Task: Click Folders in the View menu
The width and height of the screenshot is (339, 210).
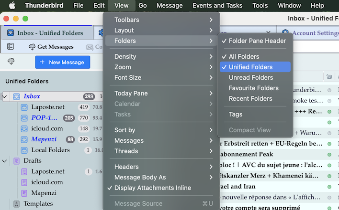Action: coord(161,41)
